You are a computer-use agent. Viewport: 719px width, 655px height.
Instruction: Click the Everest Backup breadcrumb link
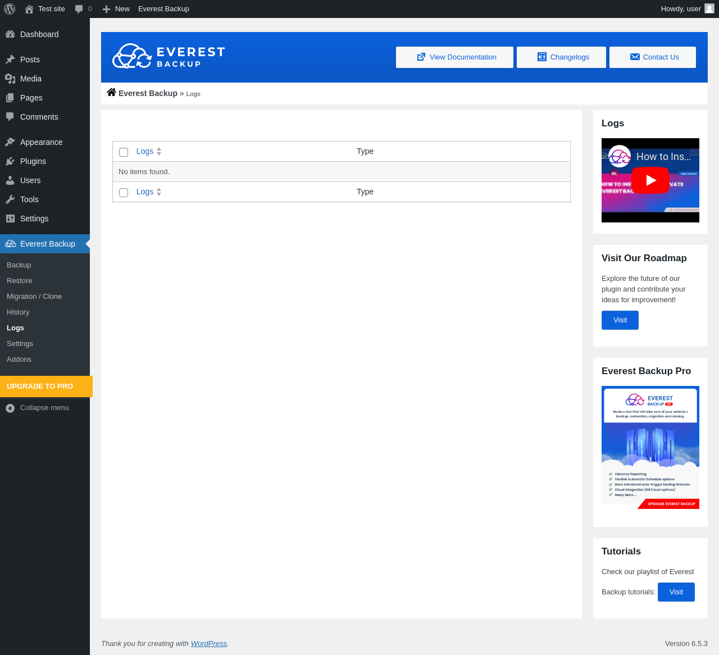tap(148, 93)
